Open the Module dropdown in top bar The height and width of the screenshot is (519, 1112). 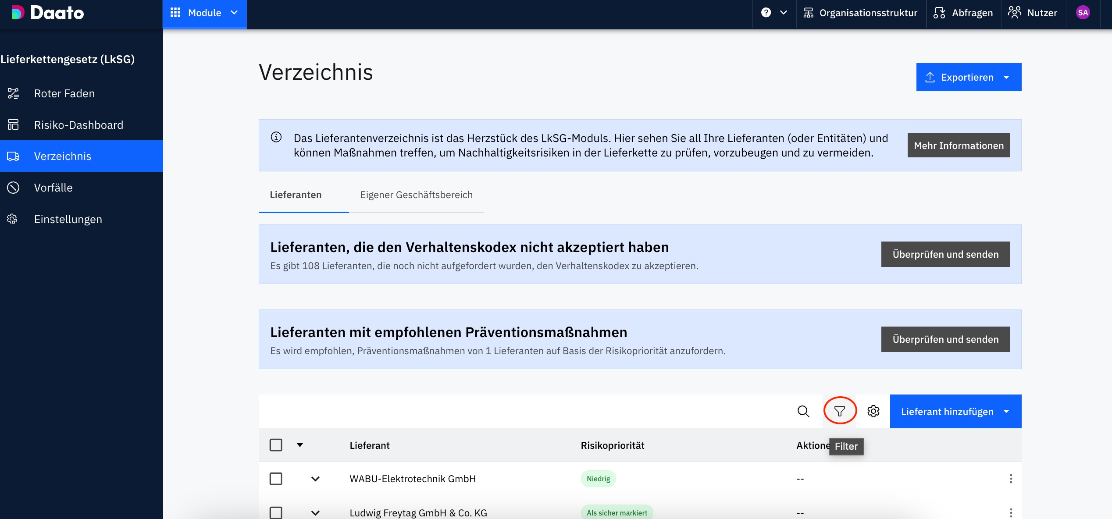pyautogui.click(x=204, y=13)
